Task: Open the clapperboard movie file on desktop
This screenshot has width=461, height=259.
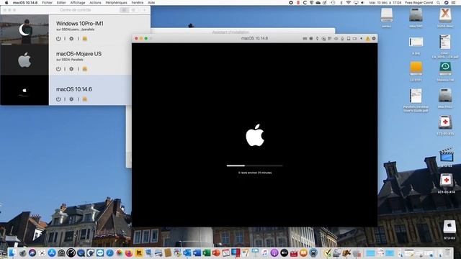Action: (447, 155)
